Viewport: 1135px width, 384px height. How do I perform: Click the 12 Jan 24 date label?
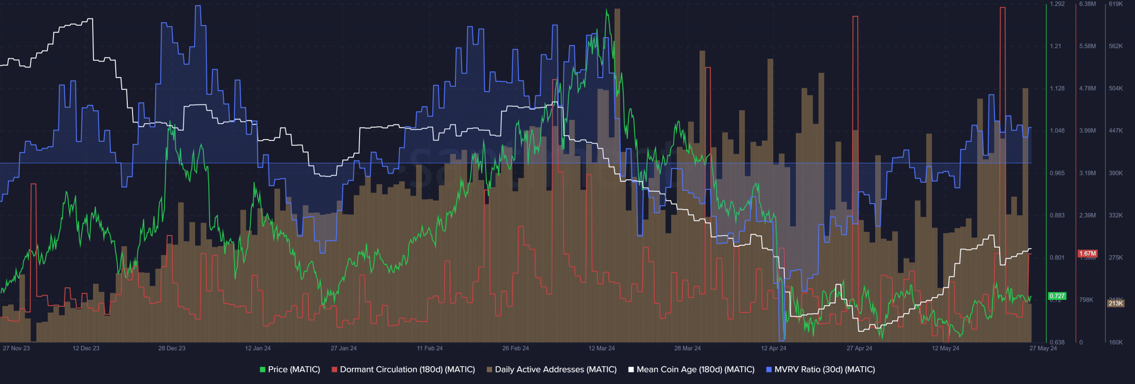click(x=258, y=348)
